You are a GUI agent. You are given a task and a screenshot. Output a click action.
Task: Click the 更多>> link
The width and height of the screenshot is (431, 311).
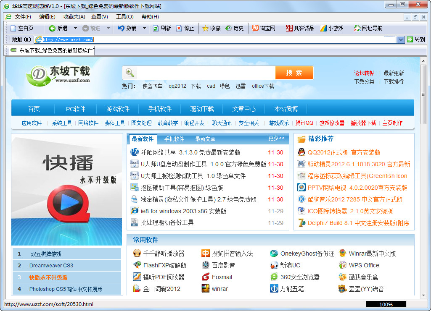(x=276, y=138)
